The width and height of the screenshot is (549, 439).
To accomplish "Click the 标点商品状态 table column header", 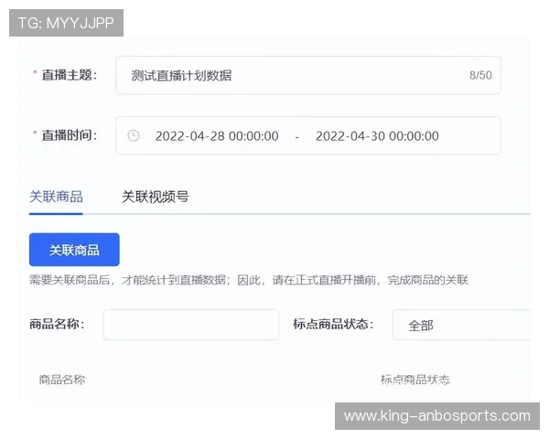I will coord(415,380).
